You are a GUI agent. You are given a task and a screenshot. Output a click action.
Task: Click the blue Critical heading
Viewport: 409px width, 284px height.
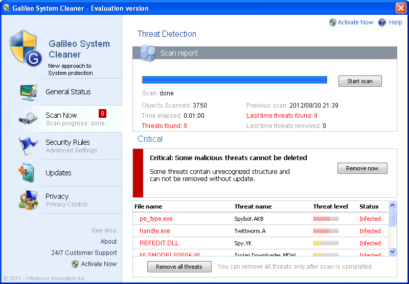tap(150, 139)
